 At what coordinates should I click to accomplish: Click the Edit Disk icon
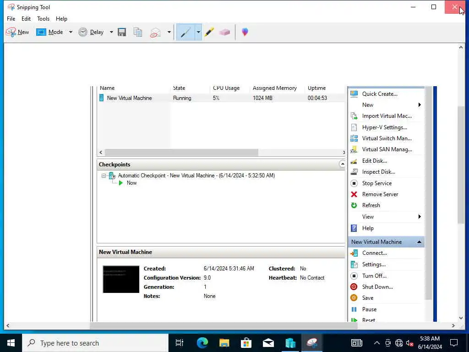(354, 161)
